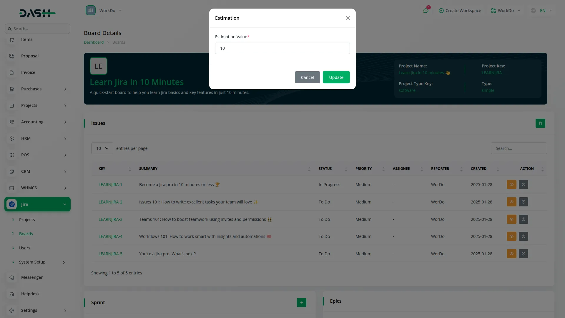Select Helpdesk in the sidebar
Viewport: 565px width, 318px height.
[30, 294]
